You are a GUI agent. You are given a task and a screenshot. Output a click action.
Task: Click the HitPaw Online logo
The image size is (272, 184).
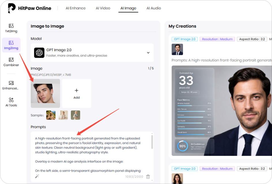click(29, 8)
